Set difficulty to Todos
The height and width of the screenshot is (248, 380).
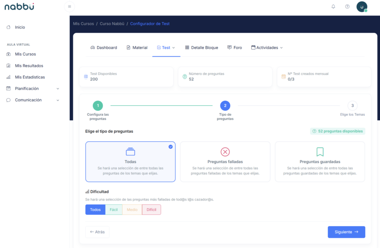pos(95,210)
